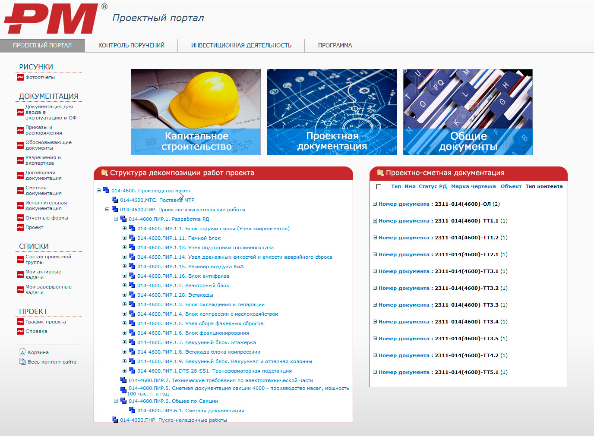Image resolution: width=594 pixels, height=436 pixels.
Task: Click PM icon beside Мои завершенные задачи
Action: tap(20, 290)
